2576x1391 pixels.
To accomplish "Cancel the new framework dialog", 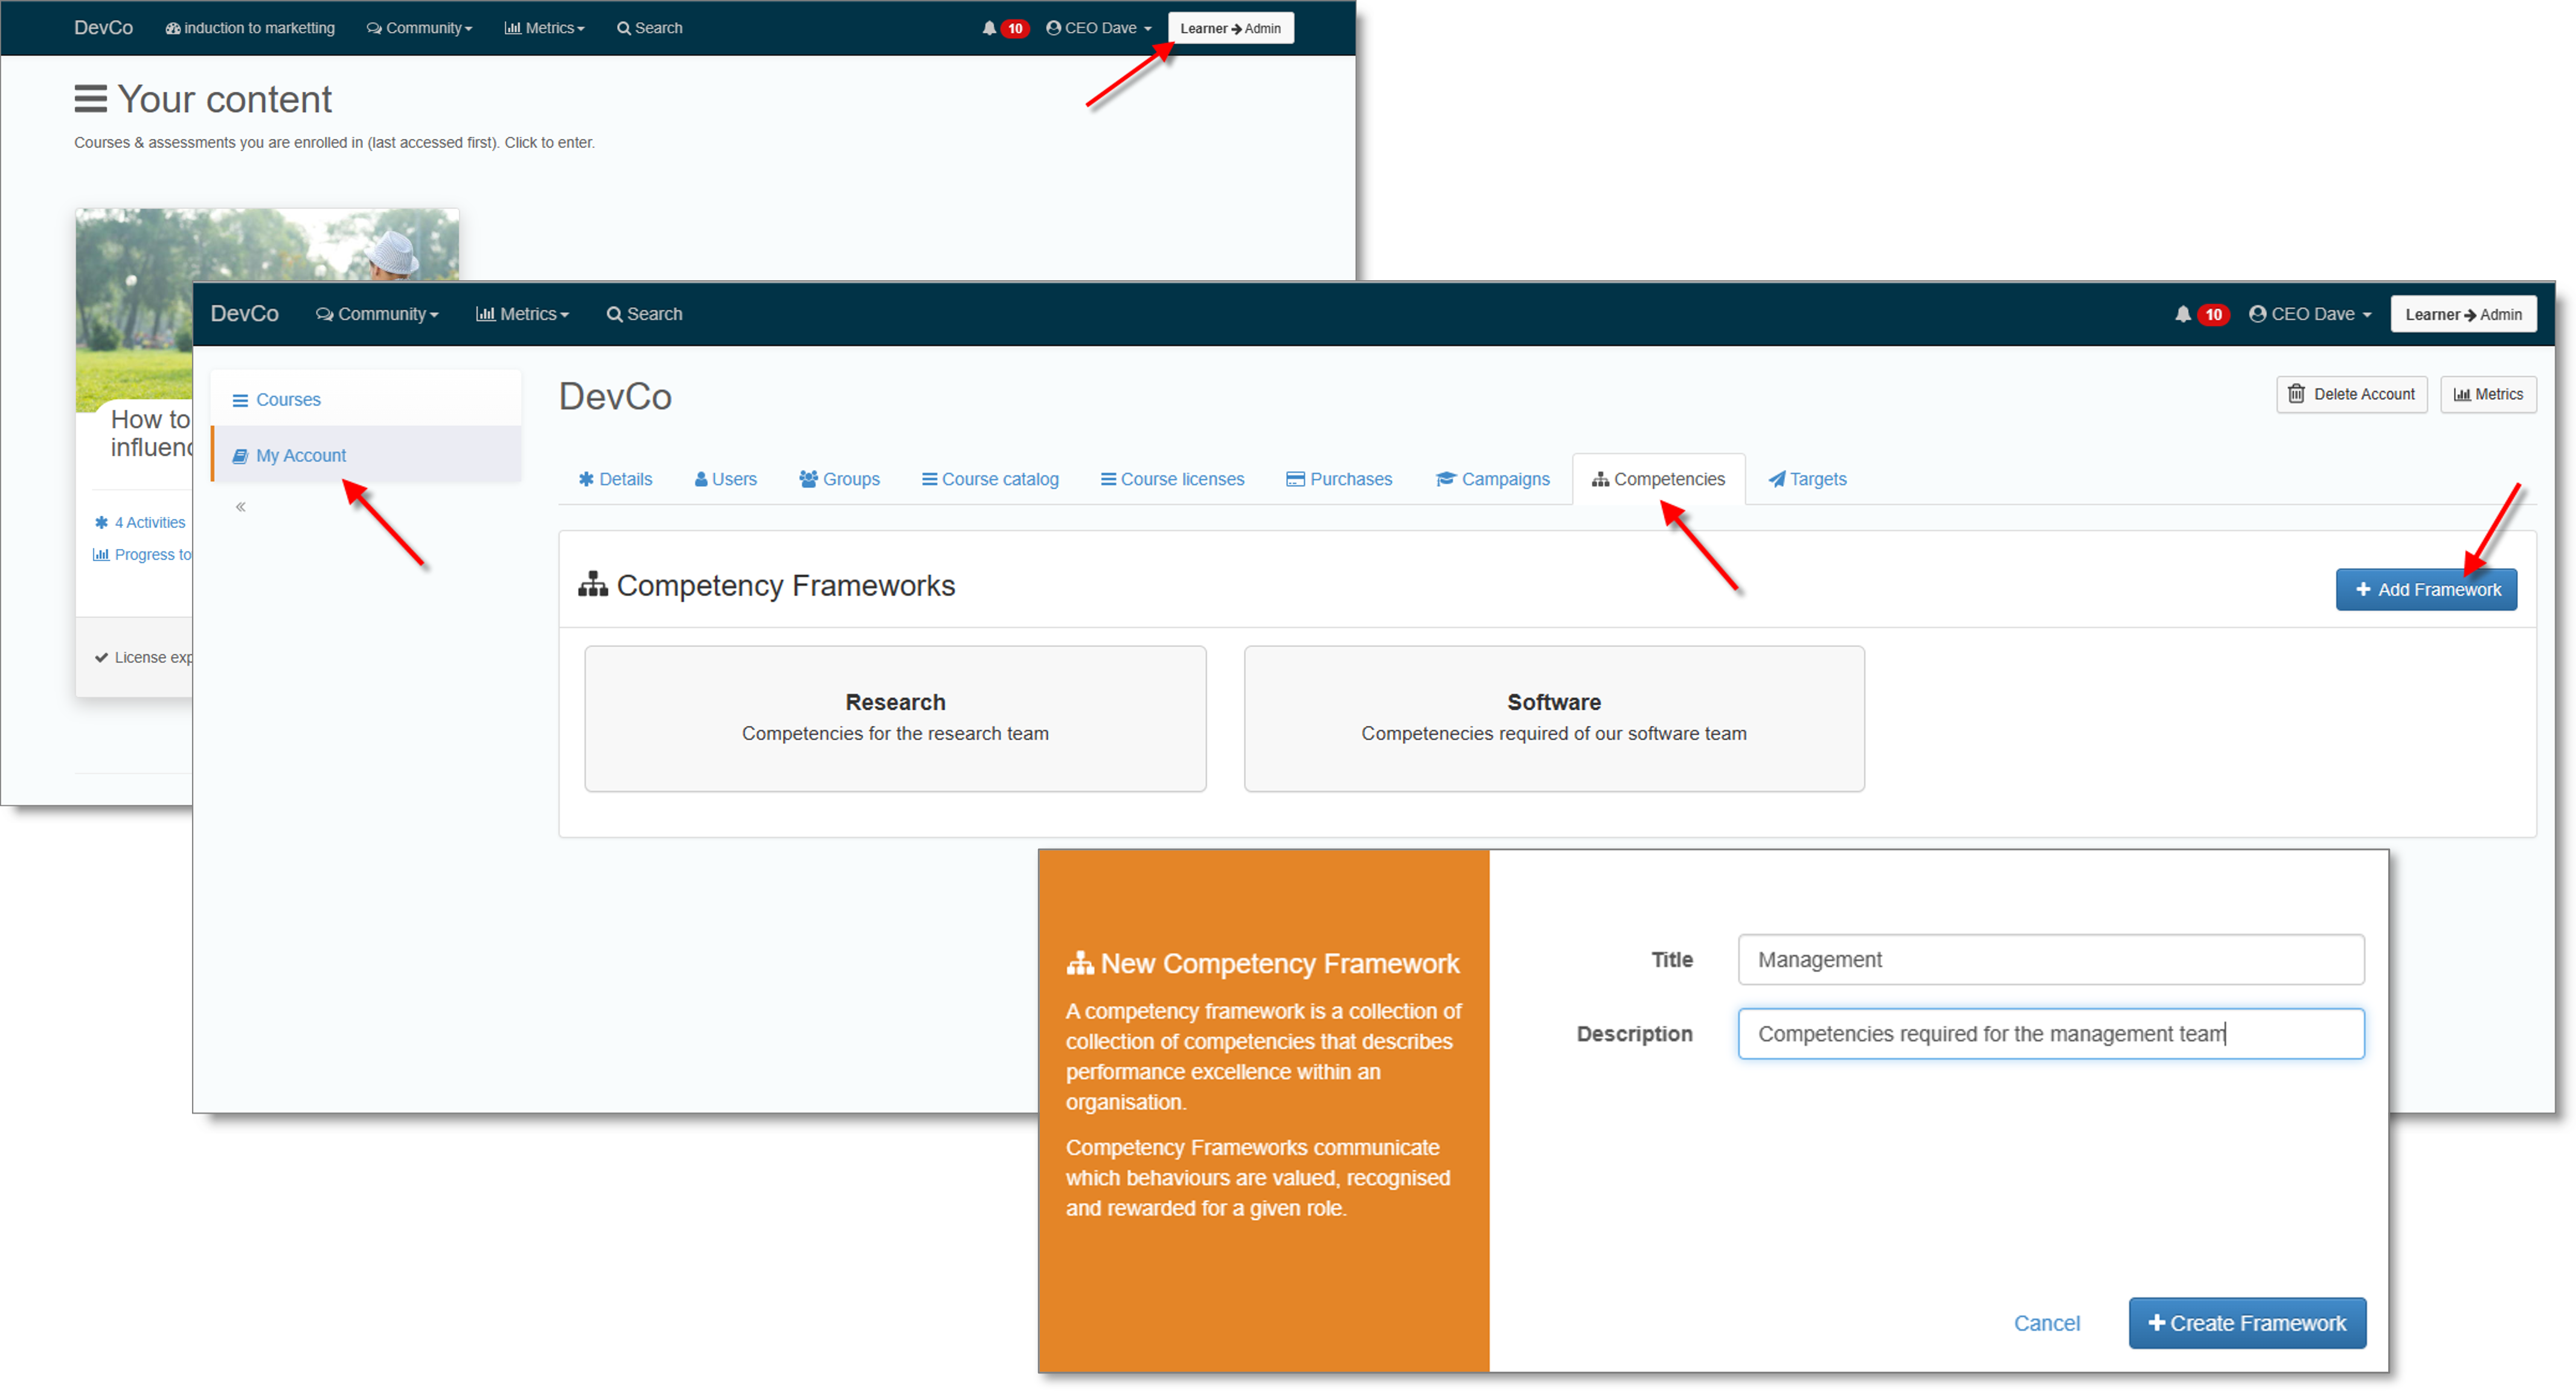I will click(x=2046, y=1323).
